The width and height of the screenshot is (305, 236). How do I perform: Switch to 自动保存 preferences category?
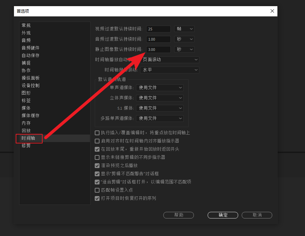point(31,55)
